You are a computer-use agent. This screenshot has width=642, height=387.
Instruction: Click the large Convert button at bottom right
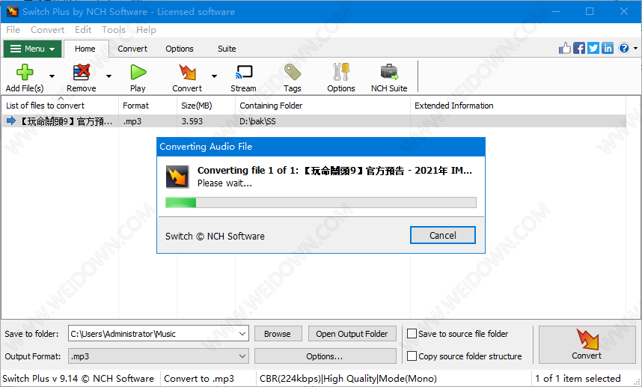587,344
